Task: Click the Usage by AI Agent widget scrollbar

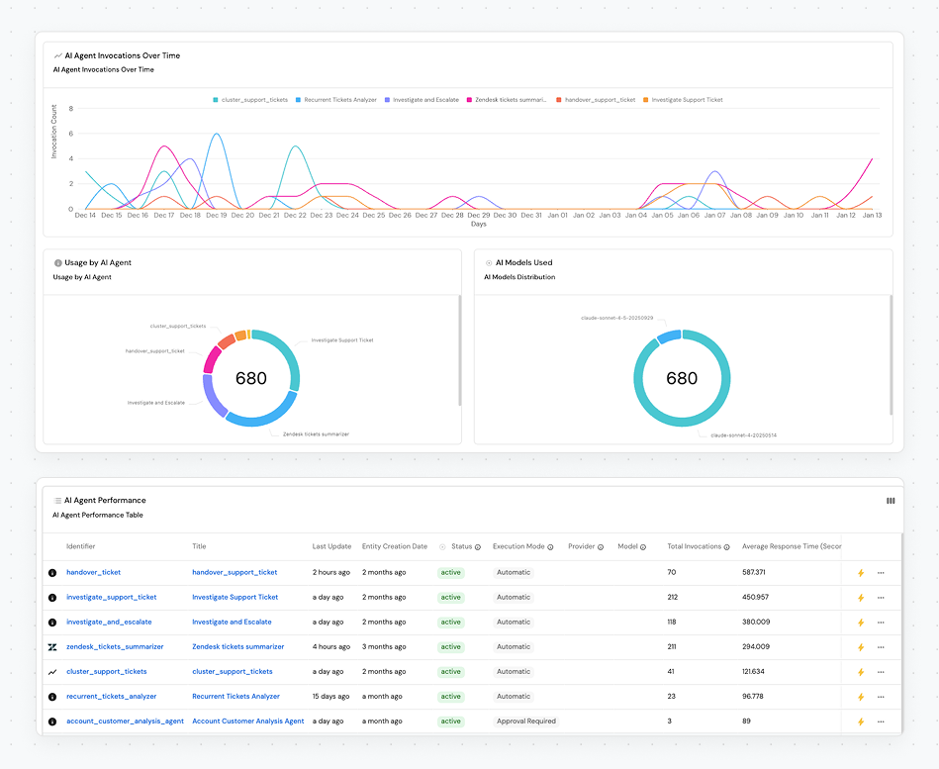Action: (460, 350)
